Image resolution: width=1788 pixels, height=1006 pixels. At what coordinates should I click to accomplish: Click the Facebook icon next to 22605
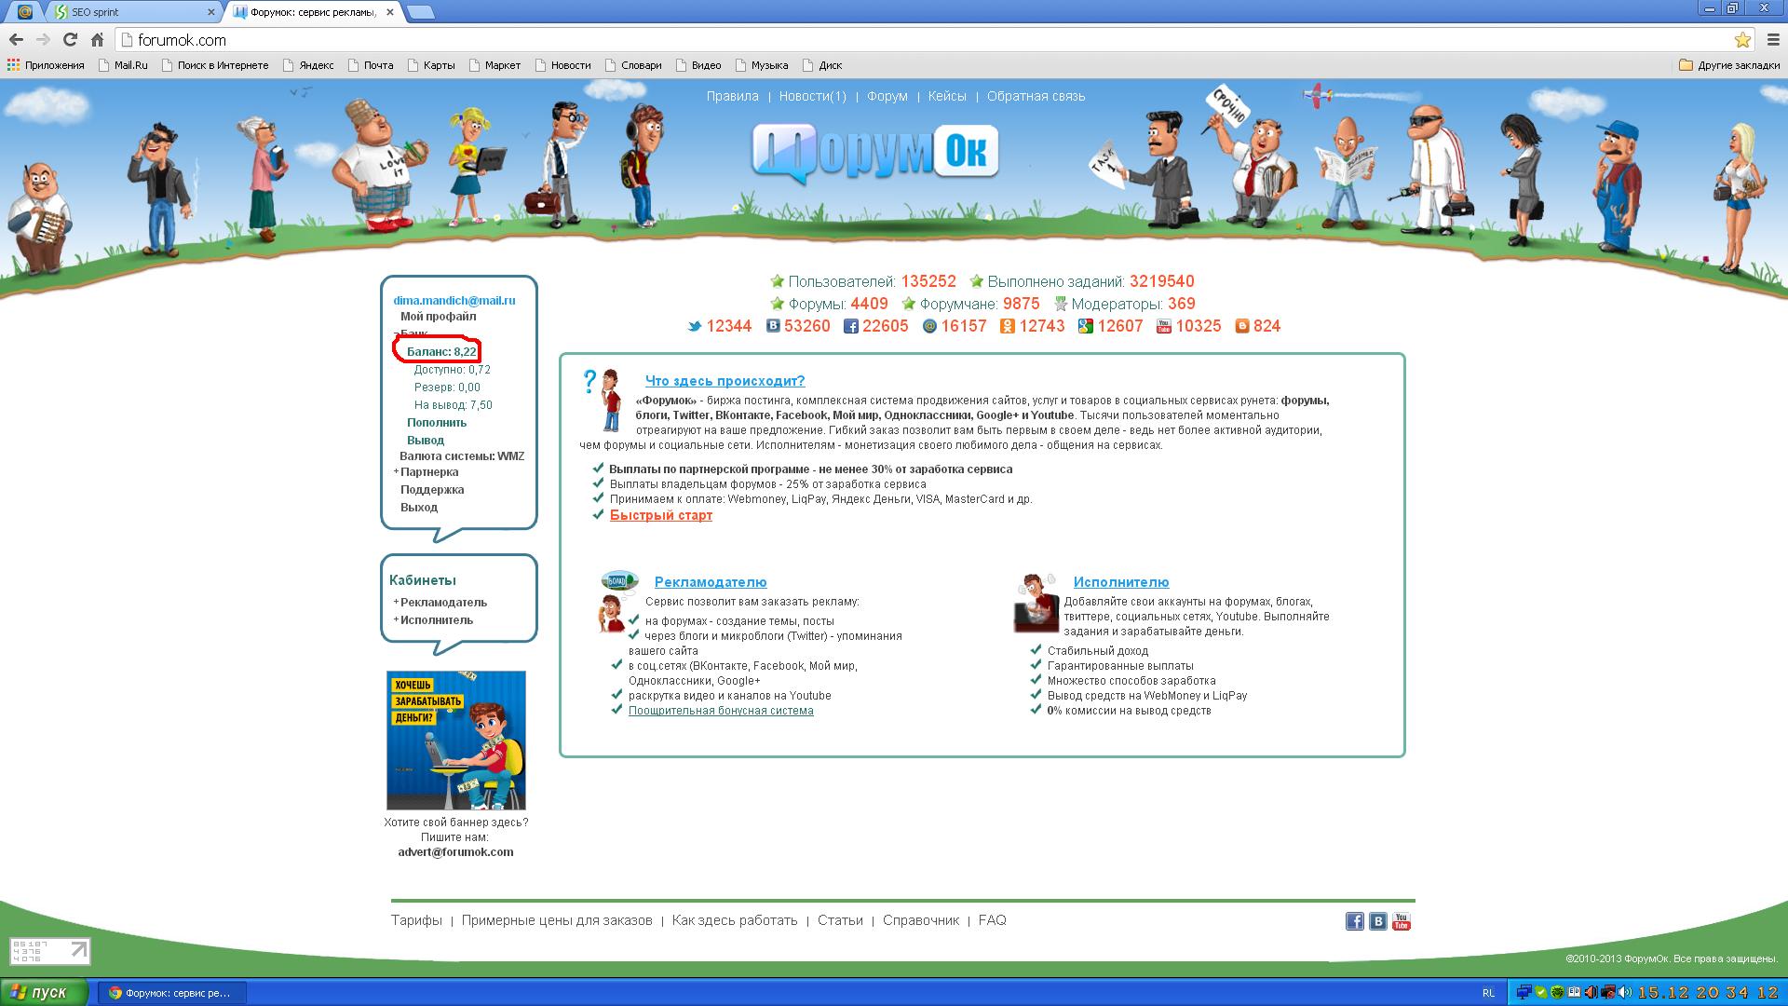click(x=851, y=326)
